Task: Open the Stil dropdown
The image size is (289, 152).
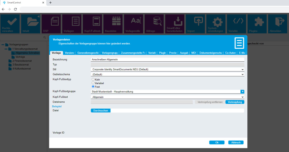Action: coord(167,69)
